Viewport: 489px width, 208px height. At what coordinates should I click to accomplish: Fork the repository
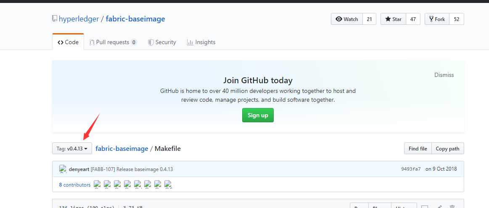tap(437, 19)
